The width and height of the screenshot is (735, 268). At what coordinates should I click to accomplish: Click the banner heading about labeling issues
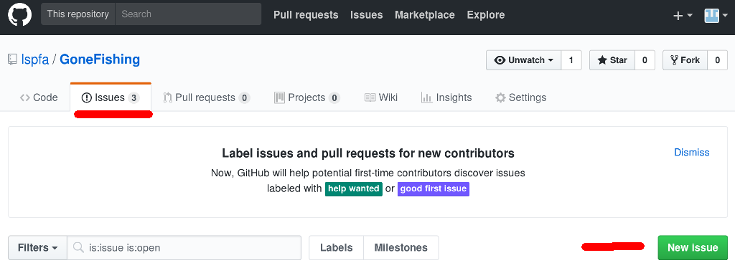(x=368, y=153)
